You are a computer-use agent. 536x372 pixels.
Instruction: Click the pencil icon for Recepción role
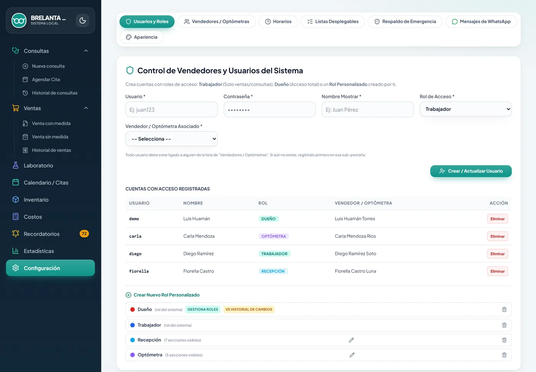[351, 340]
